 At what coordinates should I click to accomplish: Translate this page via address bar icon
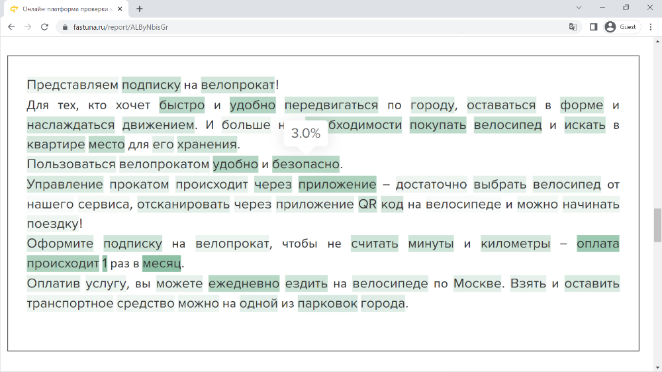[x=573, y=27]
